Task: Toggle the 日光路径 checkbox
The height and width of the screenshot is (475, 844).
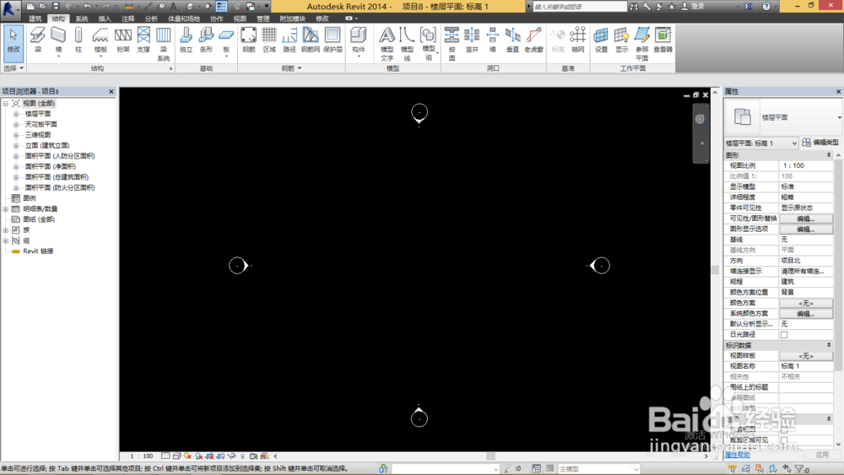Action: [784, 335]
